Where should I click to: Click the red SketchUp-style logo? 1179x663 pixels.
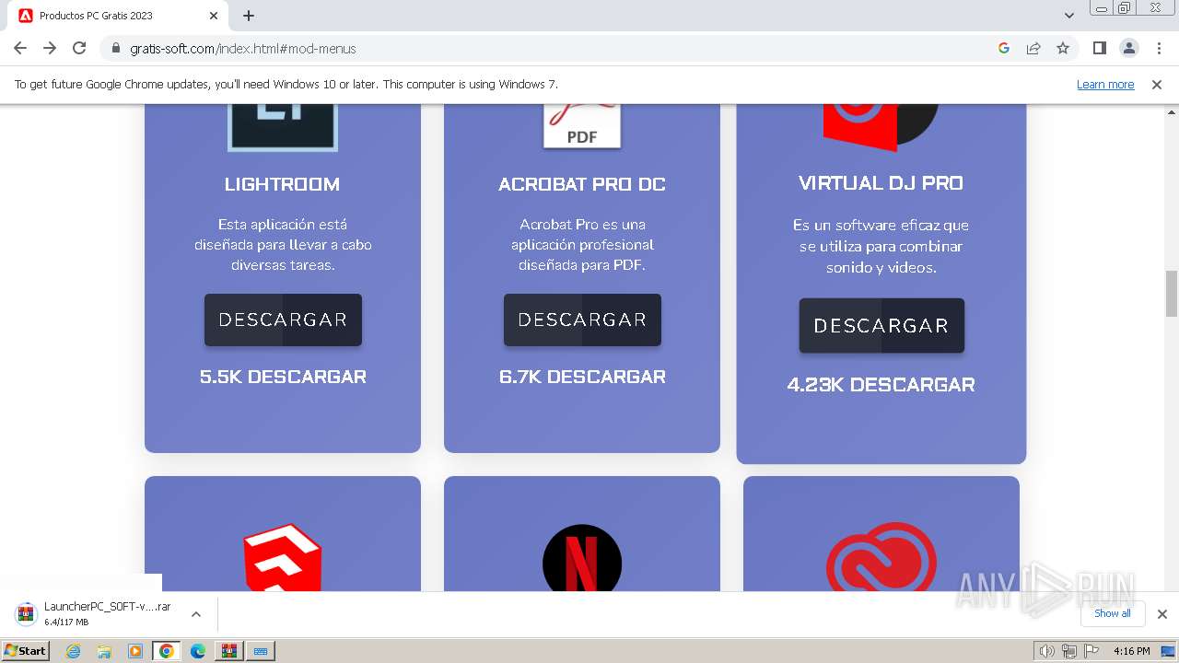coord(283,558)
